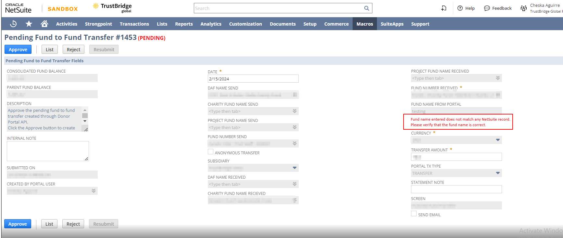Go to the Home icon
This screenshot has height=238, width=563.
tap(44, 24)
